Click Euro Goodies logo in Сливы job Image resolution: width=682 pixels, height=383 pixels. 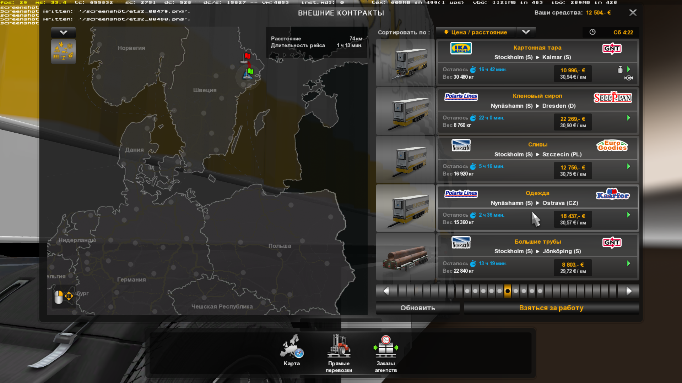[x=612, y=145]
